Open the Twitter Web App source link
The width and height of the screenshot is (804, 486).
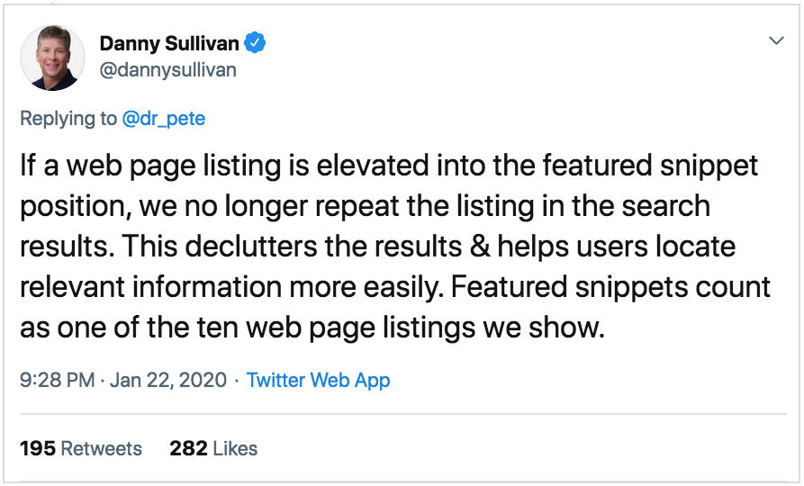tap(318, 380)
